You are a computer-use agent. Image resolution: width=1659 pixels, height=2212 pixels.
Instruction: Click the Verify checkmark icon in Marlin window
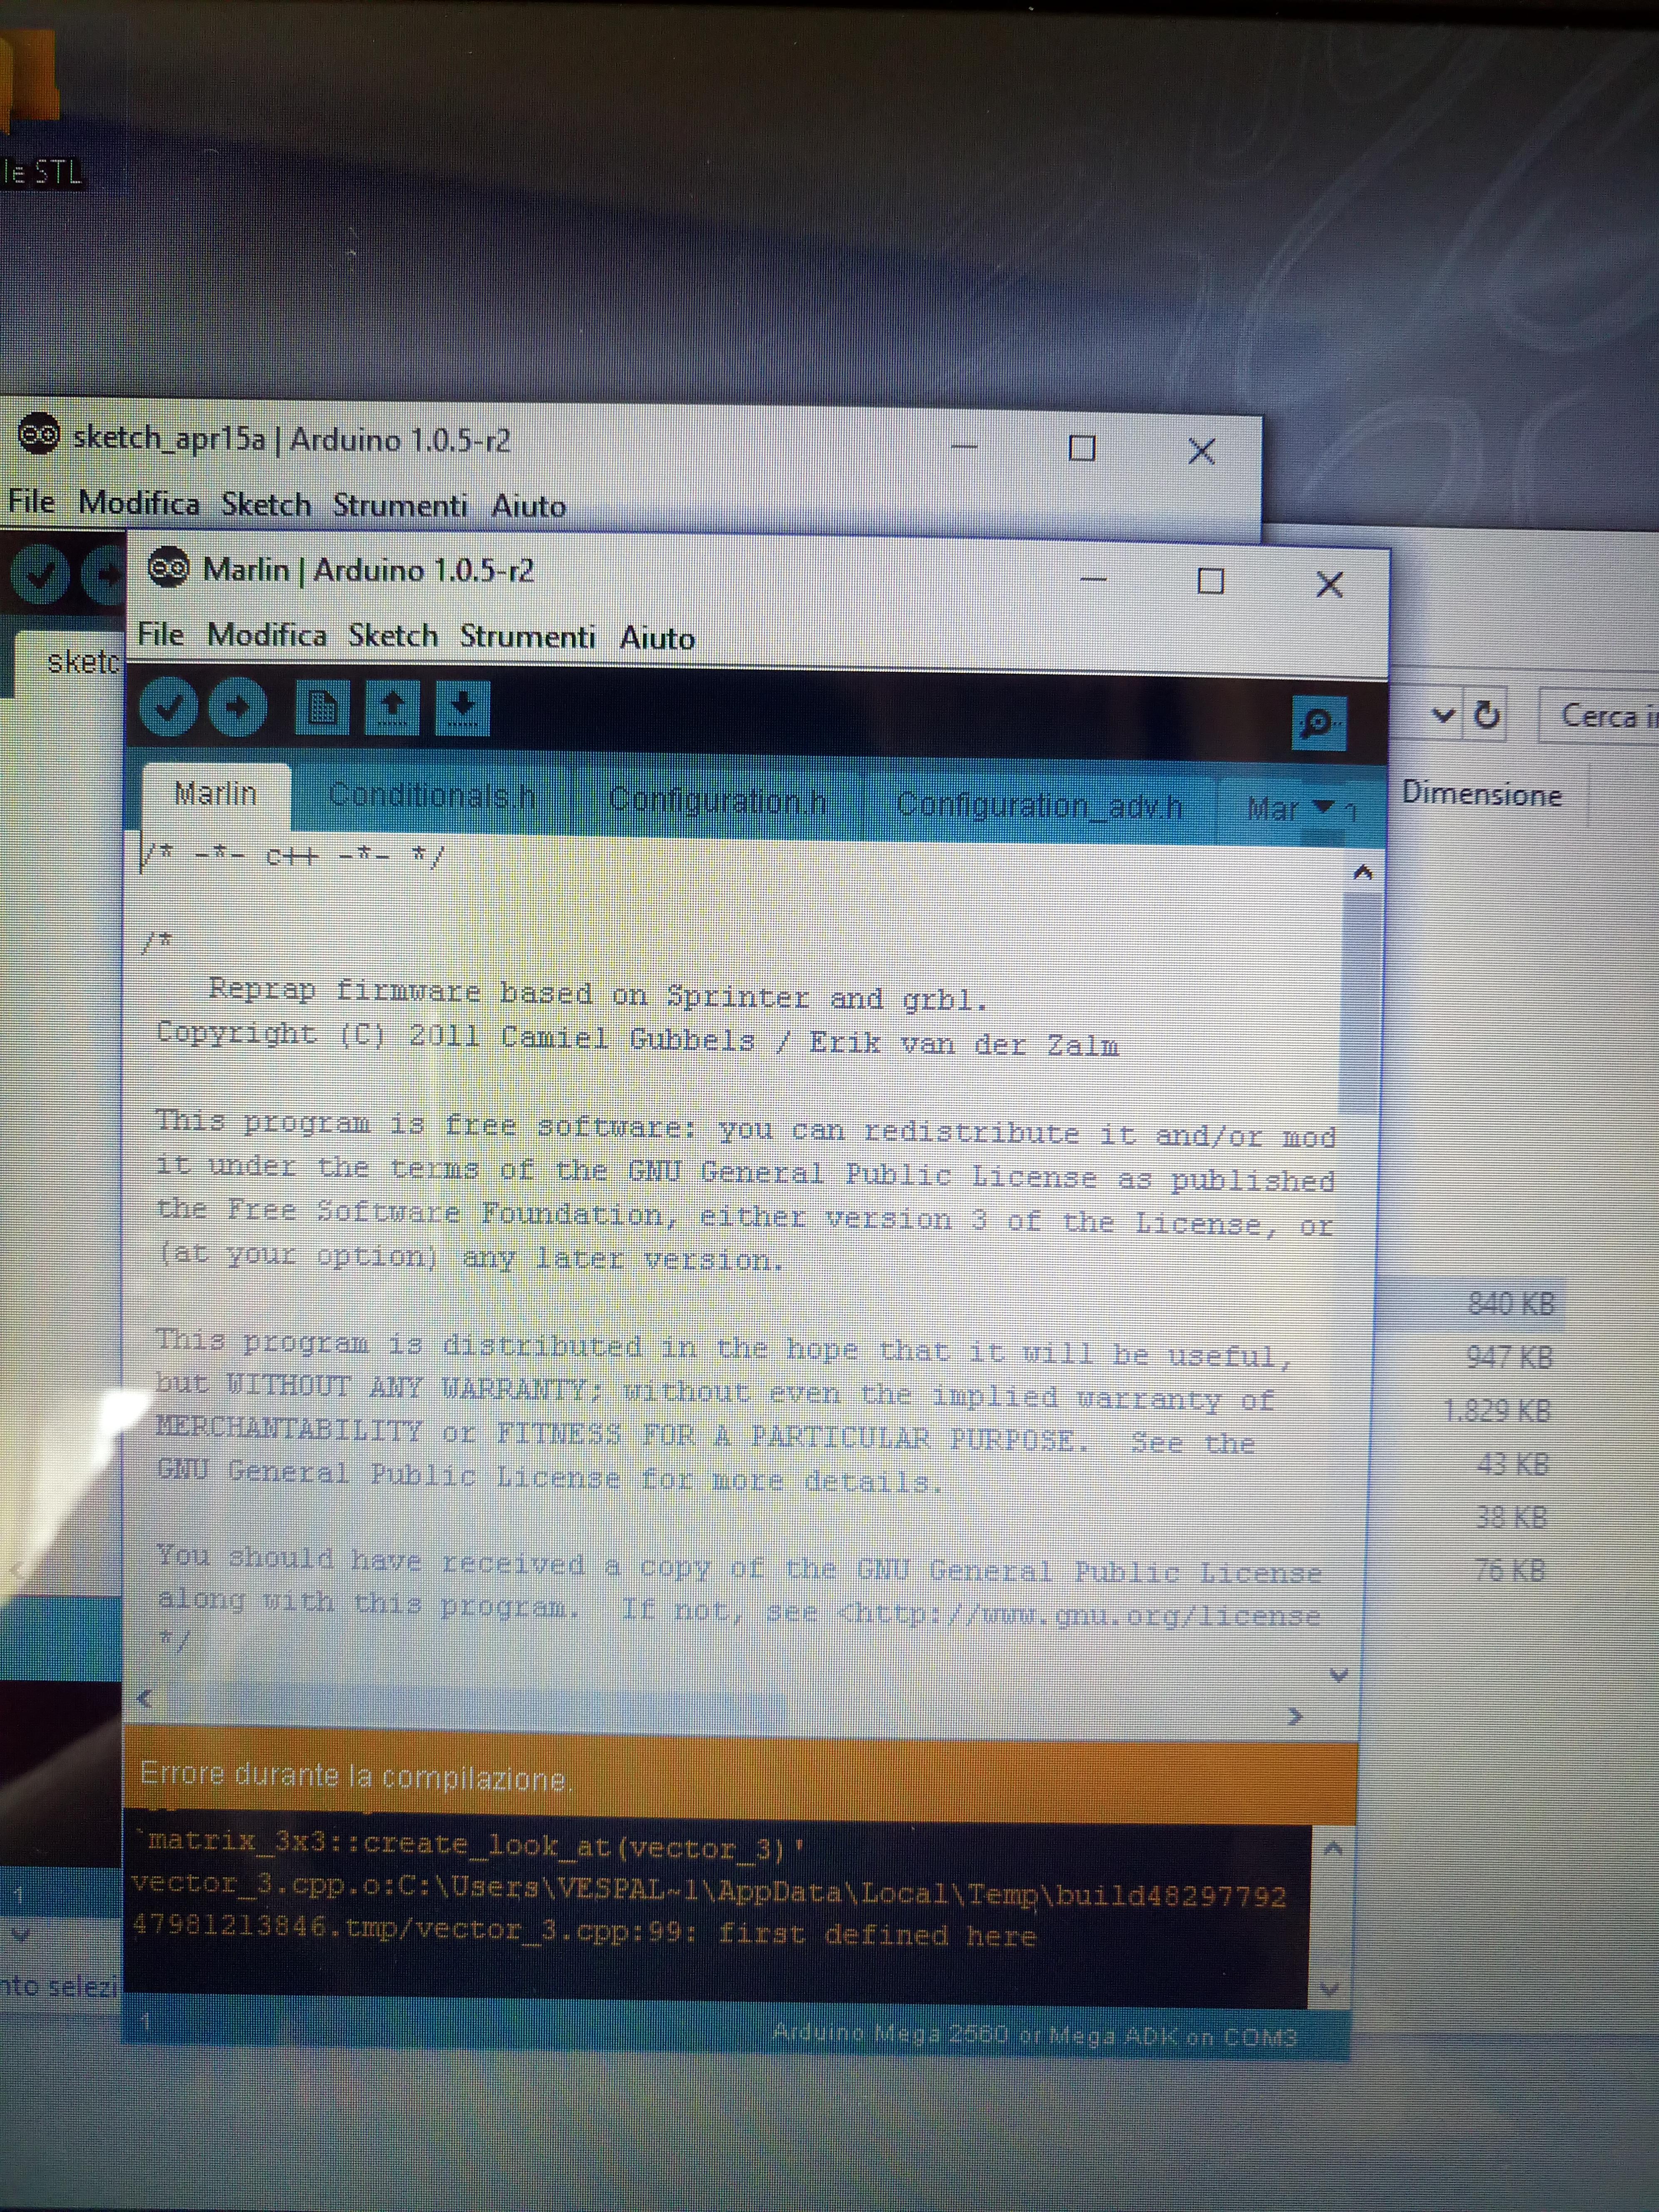tap(168, 707)
